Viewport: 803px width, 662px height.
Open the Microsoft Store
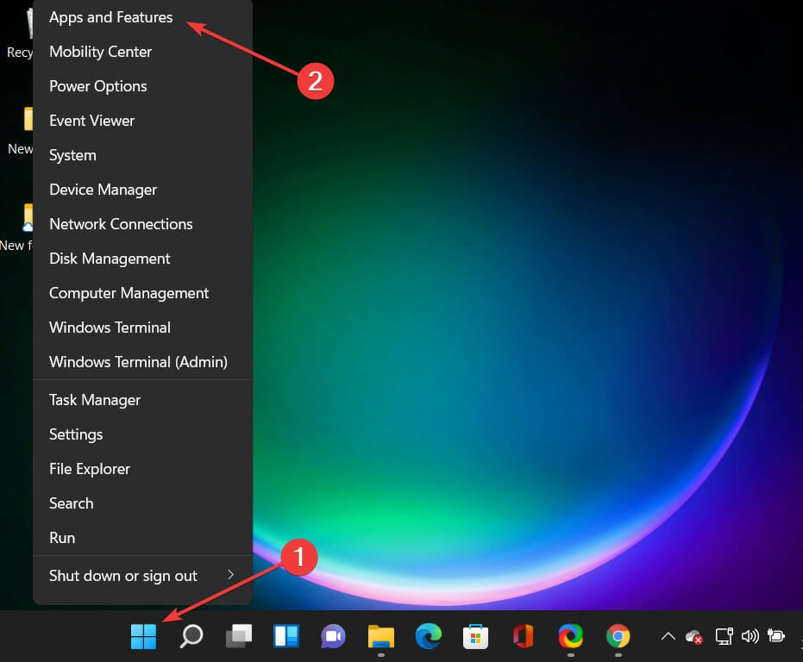[475, 636]
